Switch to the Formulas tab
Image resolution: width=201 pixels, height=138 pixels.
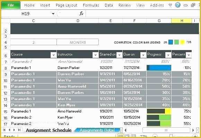click(91, 5)
